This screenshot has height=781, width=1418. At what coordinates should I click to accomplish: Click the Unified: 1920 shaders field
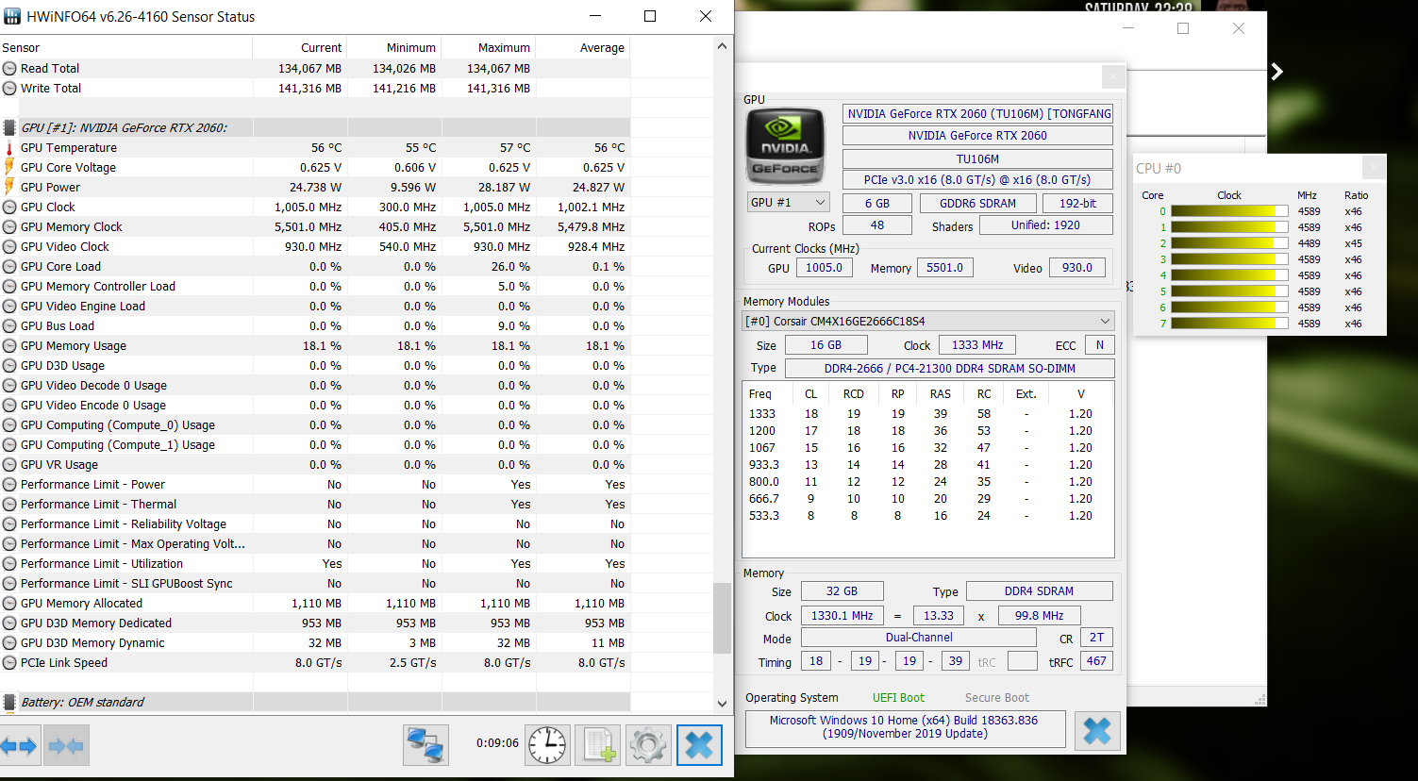(1046, 225)
